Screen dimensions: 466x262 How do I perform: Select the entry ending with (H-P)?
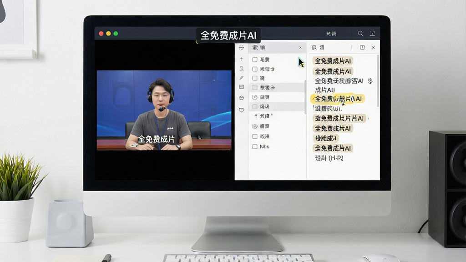(329, 158)
